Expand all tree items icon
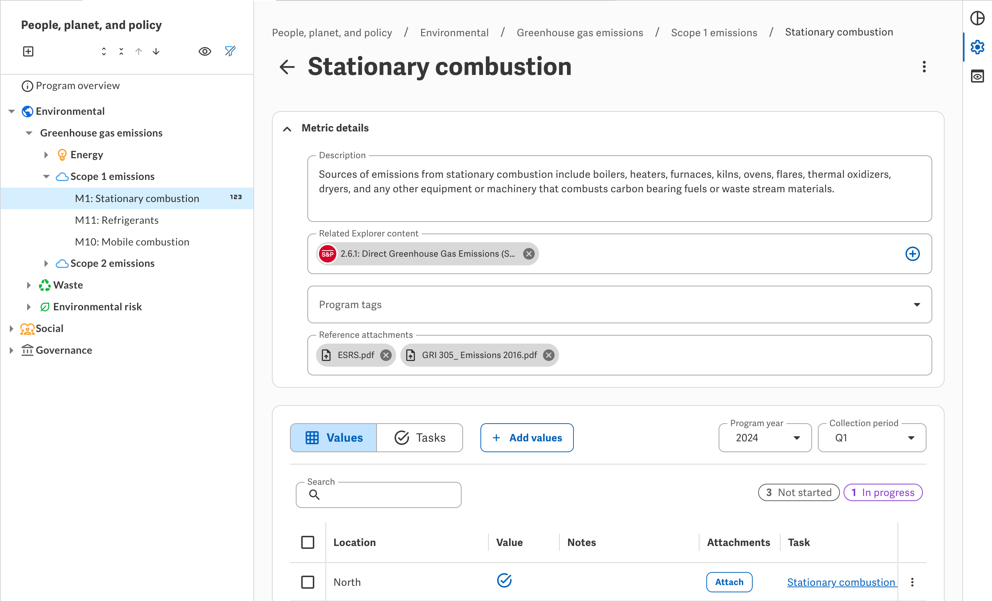The image size is (992, 601). coord(104,51)
